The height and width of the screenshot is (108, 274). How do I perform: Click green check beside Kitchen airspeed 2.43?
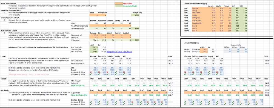tap(185, 75)
